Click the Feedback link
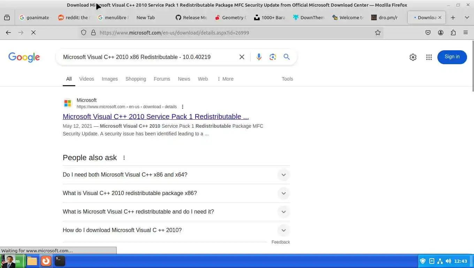 281,242
